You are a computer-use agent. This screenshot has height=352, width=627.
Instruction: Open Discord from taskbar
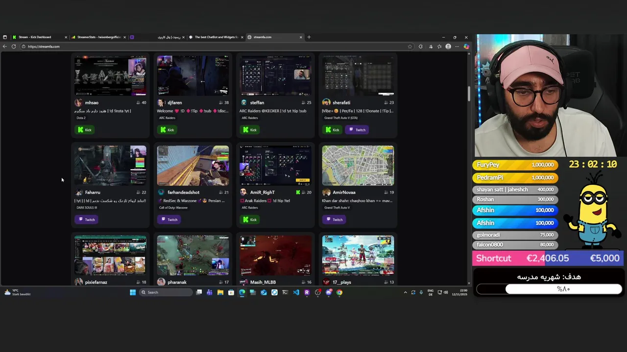(x=328, y=292)
